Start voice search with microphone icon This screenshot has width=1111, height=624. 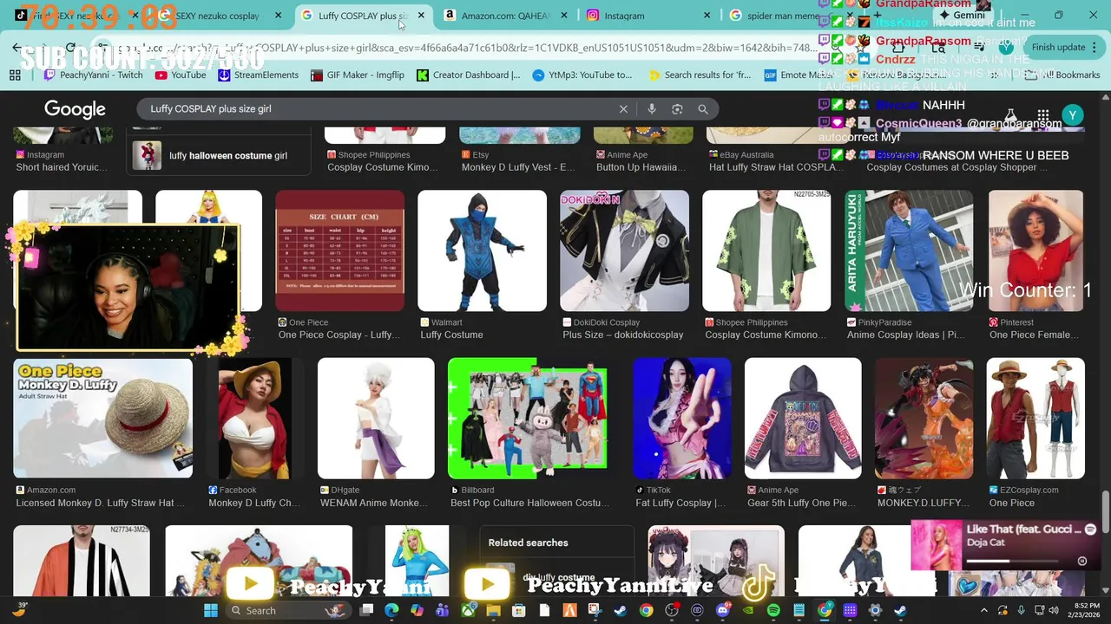(652, 109)
